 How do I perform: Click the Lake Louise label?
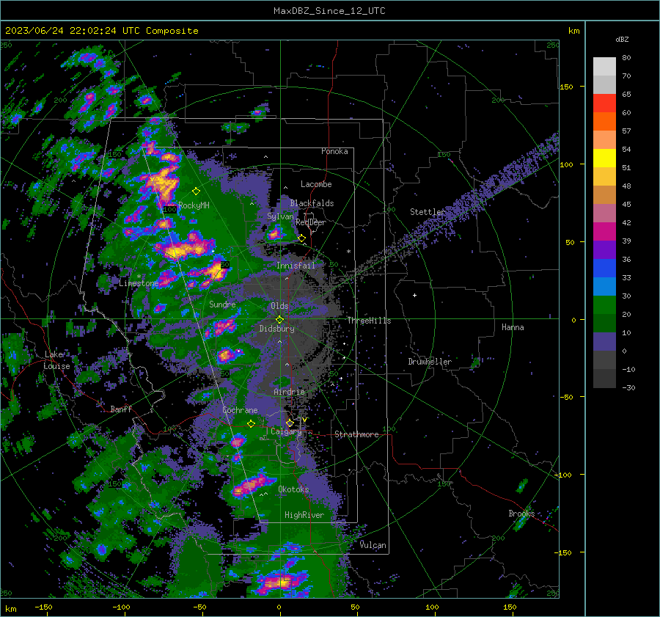pyautogui.click(x=56, y=360)
